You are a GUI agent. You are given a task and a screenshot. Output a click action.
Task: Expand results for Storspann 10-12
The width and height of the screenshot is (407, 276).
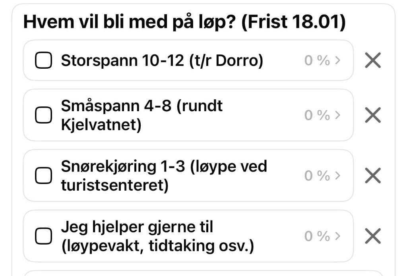pos(337,60)
